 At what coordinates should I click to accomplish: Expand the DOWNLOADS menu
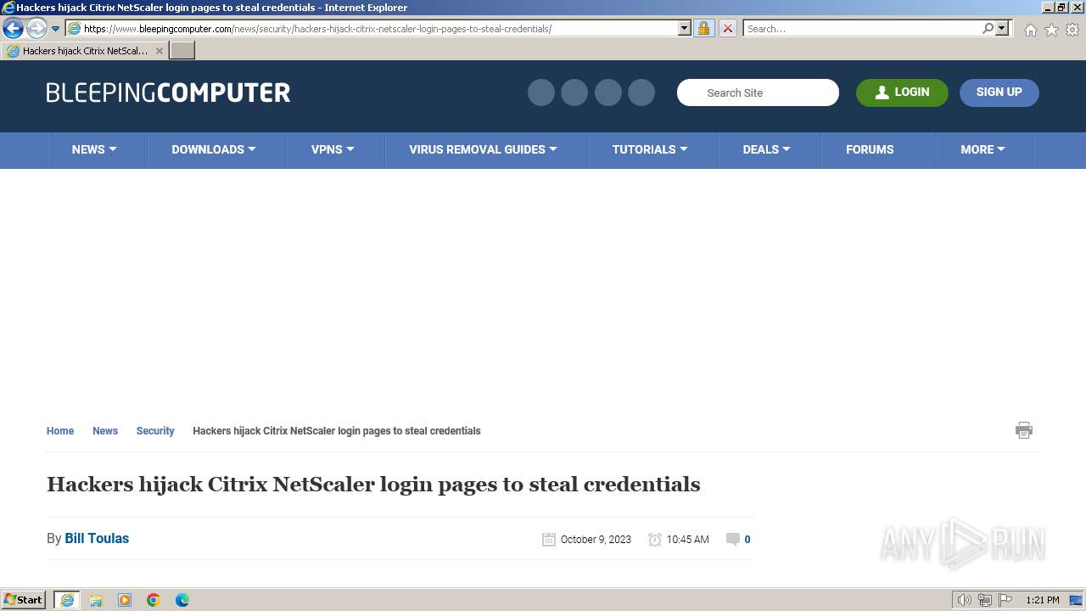click(214, 149)
